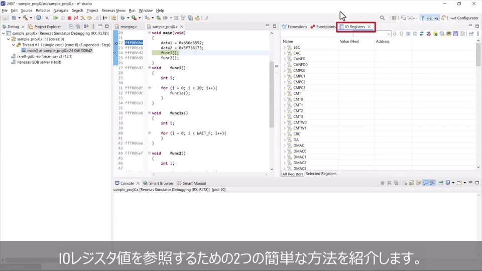Click the print icon in IO Registers toolbar
Screen dimensions: 482x271
pyautogui.click(x=449, y=34)
